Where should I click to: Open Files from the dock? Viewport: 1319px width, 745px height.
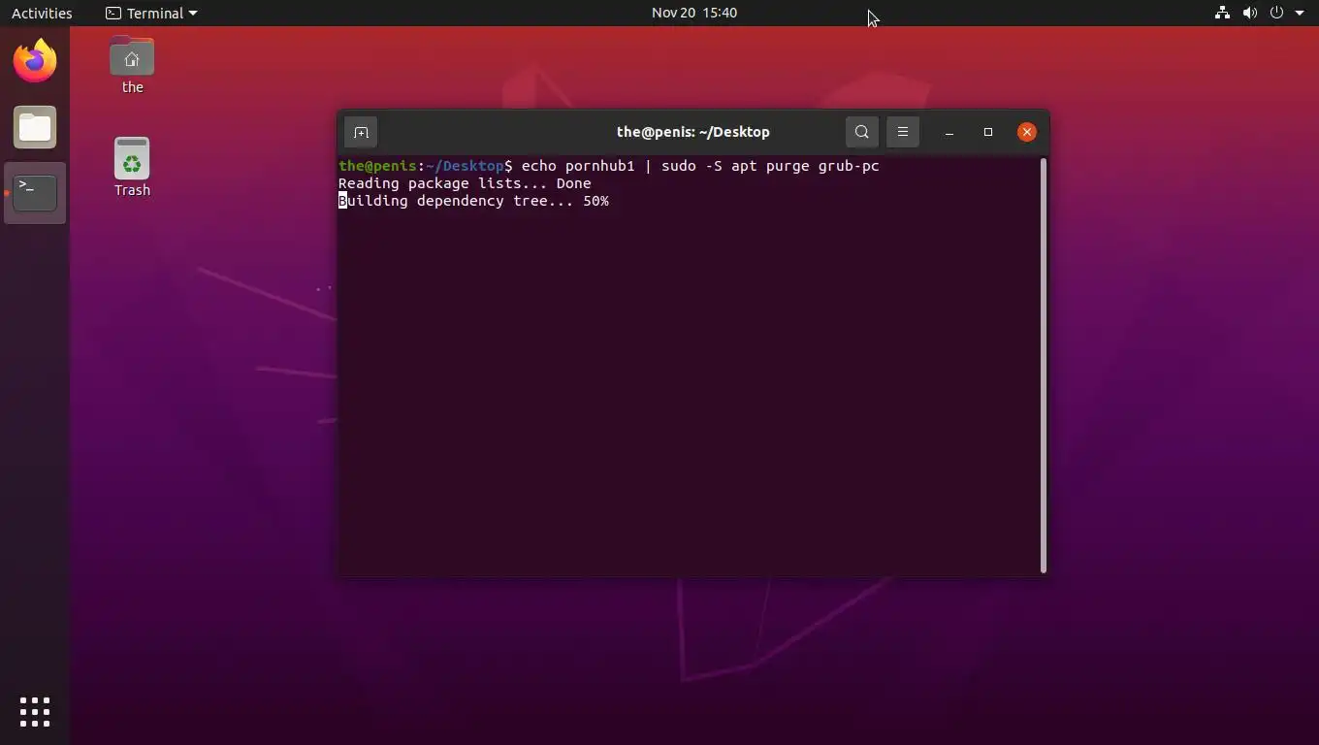coord(35,127)
